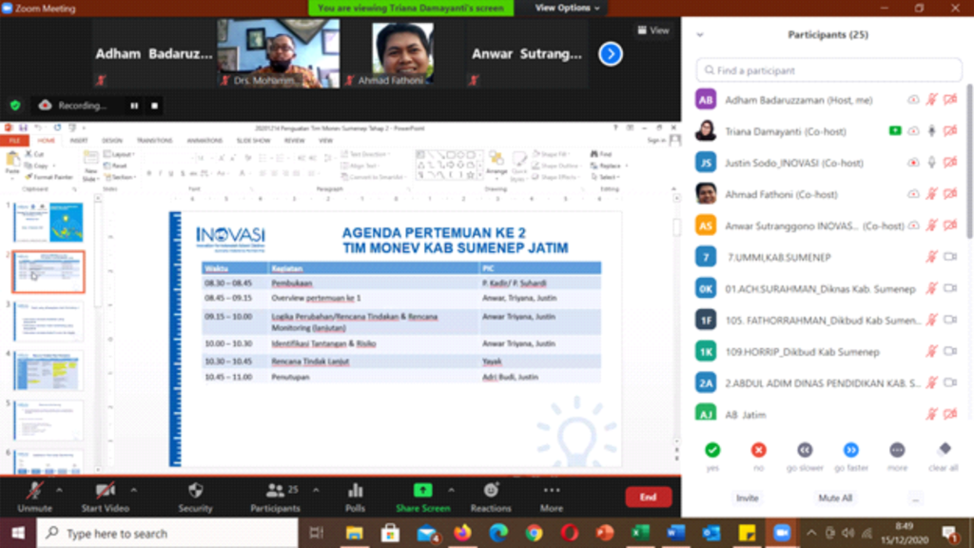Click the red End meeting button
The image size is (974, 548).
pyautogui.click(x=648, y=497)
